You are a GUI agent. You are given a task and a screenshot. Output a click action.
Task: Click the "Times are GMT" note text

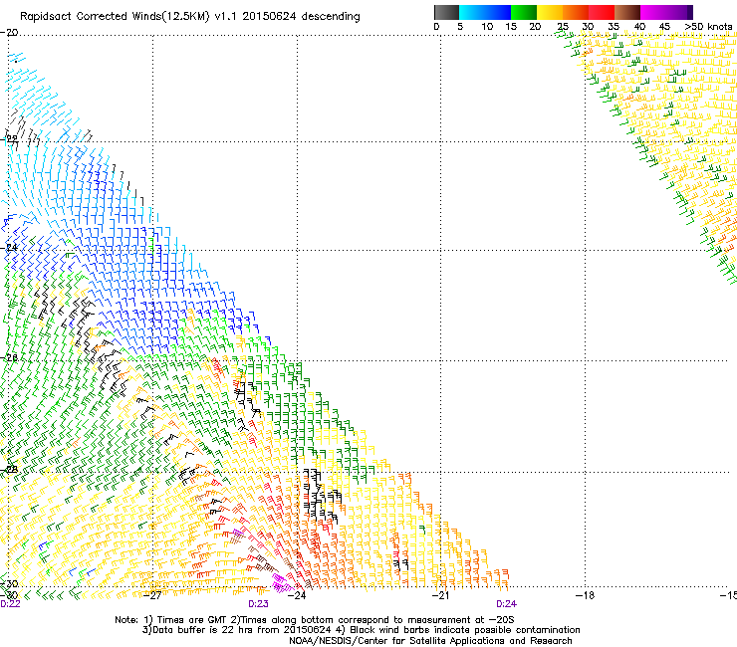(194, 620)
